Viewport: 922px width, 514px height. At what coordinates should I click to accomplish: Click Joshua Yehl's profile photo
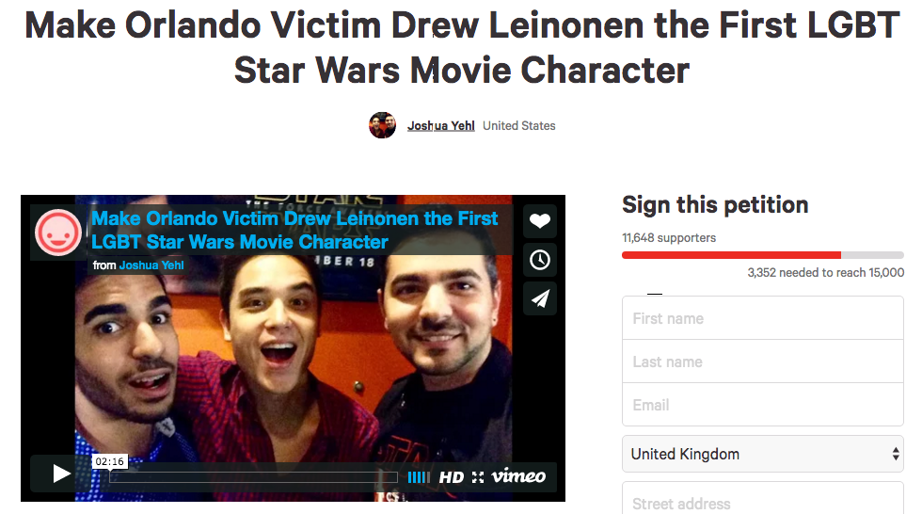(x=382, y=125)
